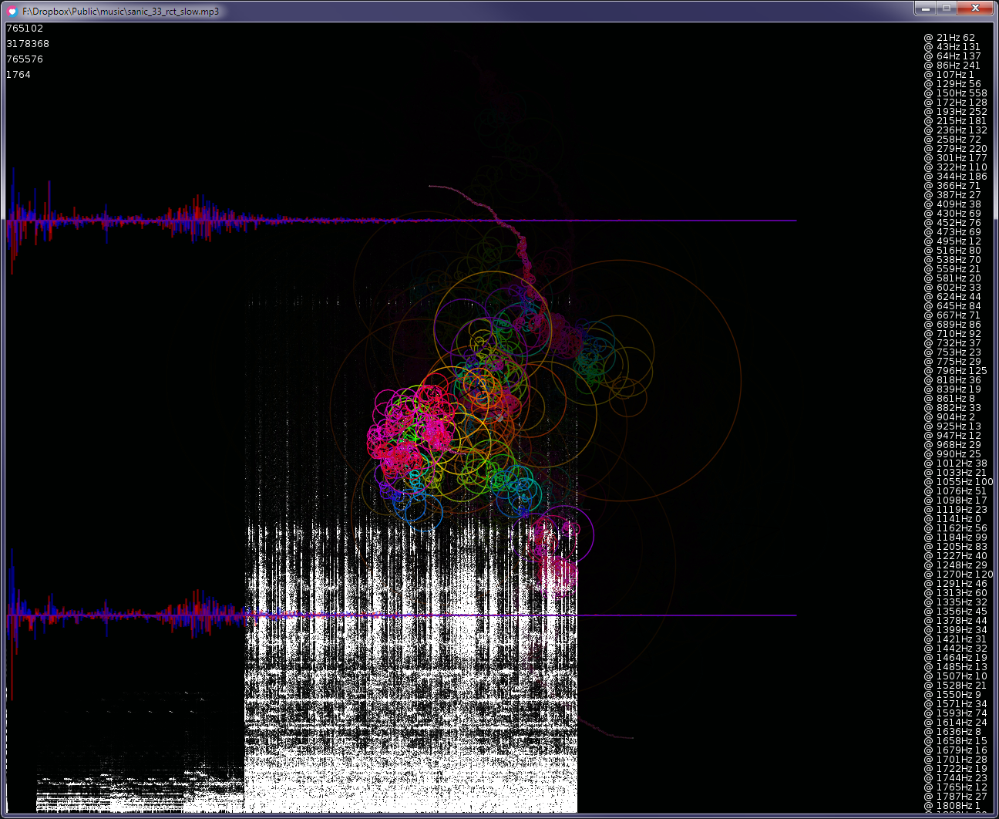Click the '@ 409Hz 38' frequency entry
The image size is (999, 819).
click(x=953, y=204)
